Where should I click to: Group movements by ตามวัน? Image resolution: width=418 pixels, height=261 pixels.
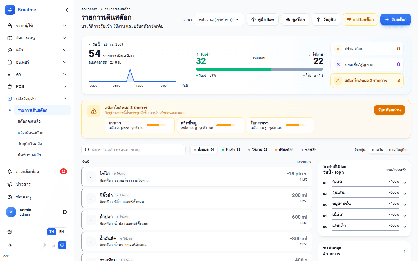click(378, 150)
